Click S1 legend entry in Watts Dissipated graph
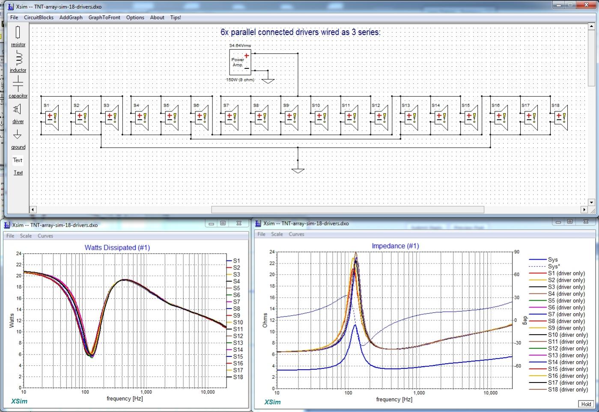The image size is (599, 412). 233,261
